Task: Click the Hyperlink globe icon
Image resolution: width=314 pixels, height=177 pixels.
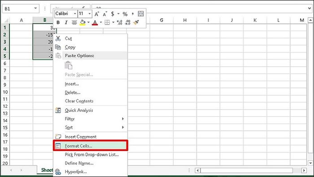Action: tap(58, 172)
